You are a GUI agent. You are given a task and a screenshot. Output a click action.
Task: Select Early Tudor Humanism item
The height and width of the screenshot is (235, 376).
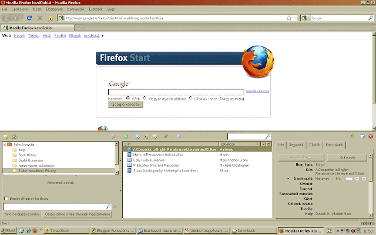click(149, 160)
